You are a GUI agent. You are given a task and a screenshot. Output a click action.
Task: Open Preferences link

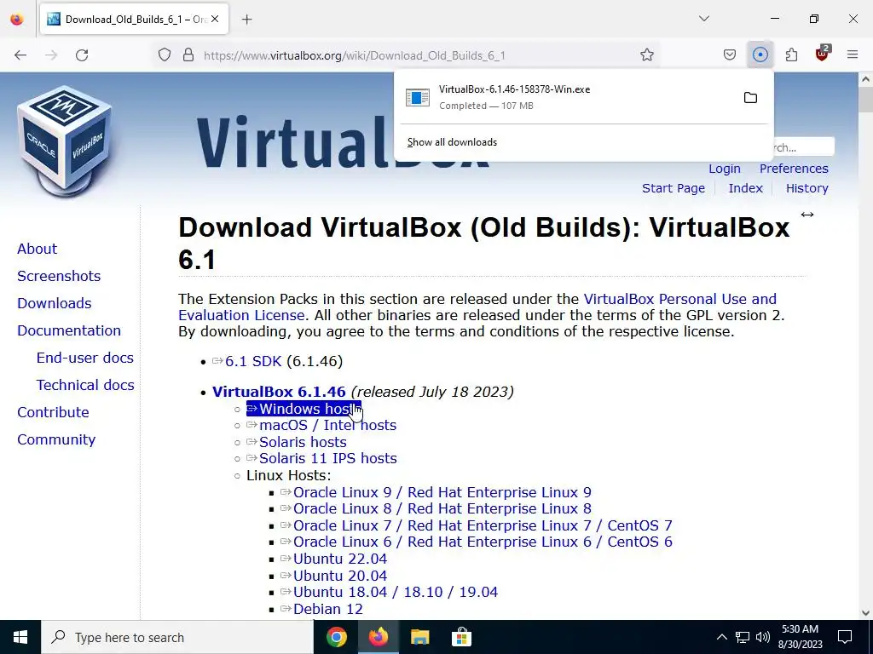(794, 169)
